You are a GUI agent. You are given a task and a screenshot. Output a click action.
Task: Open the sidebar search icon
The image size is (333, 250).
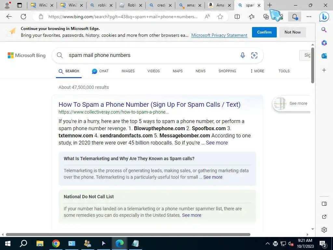324,30
